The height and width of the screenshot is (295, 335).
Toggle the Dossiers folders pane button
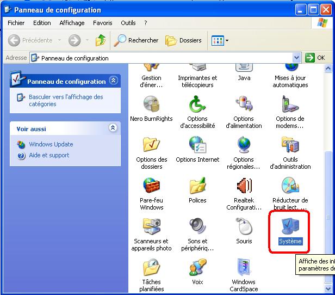click(x=183, y=40)
